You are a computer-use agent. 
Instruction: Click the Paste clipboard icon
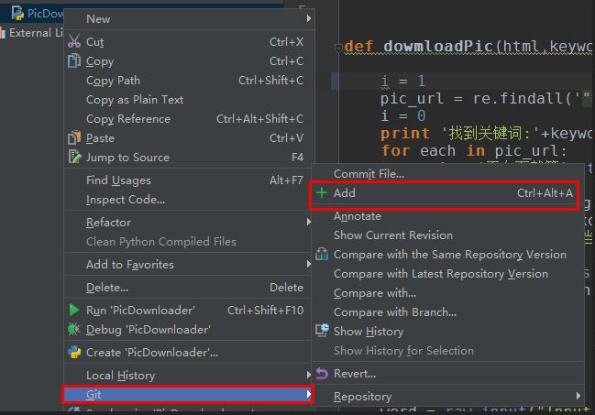pos(74,137)
